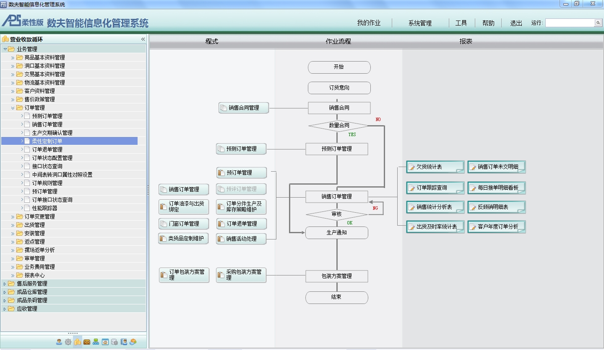The width and height of the screenshot is (604, 350).
Task: Open the 系统管理 menu
Action: tap(420, 23)
